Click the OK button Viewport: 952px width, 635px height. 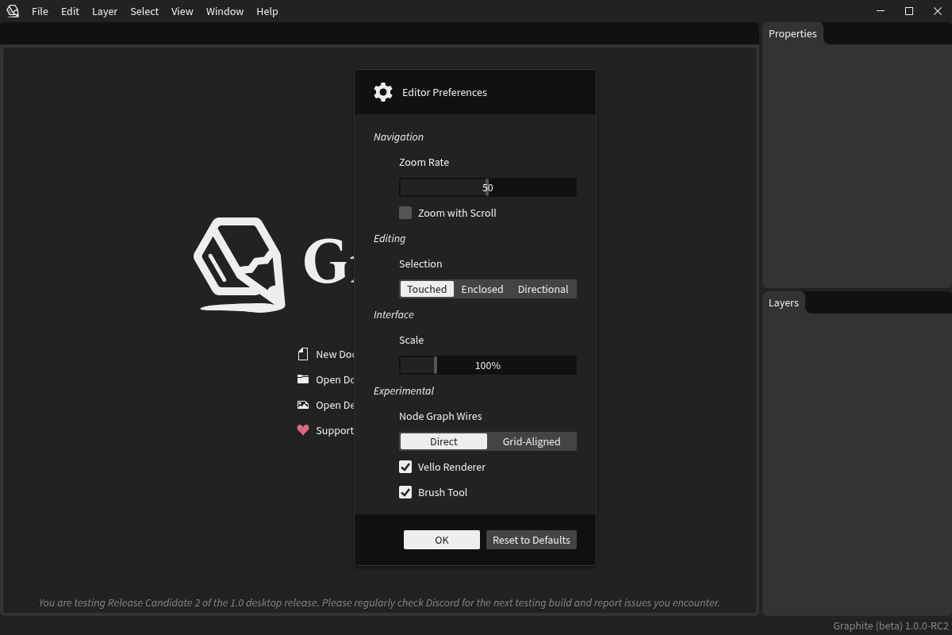441,540
